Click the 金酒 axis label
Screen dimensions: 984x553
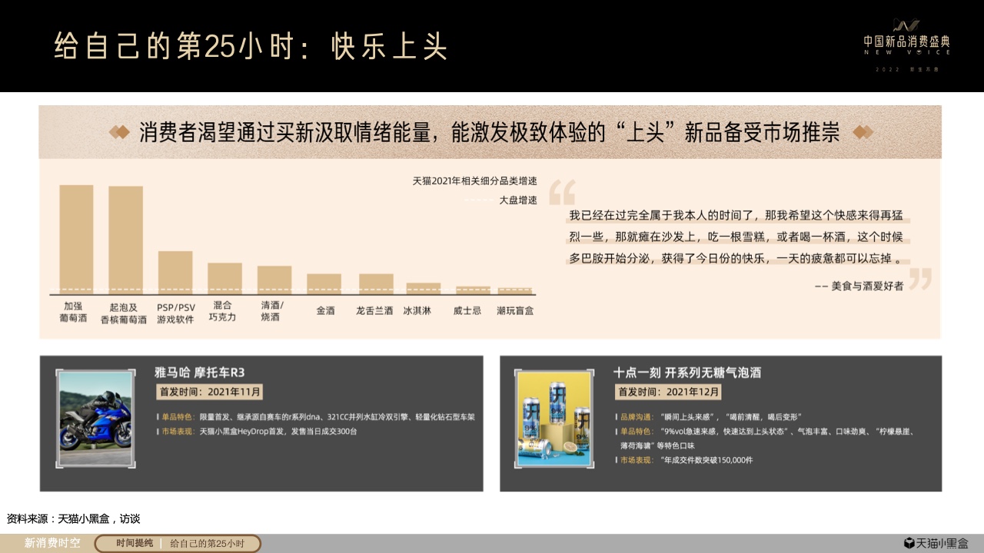[x=325, y=311]
